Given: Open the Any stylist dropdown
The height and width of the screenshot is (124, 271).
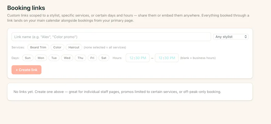Looking at the screenshot, I should tap(231, 37).
